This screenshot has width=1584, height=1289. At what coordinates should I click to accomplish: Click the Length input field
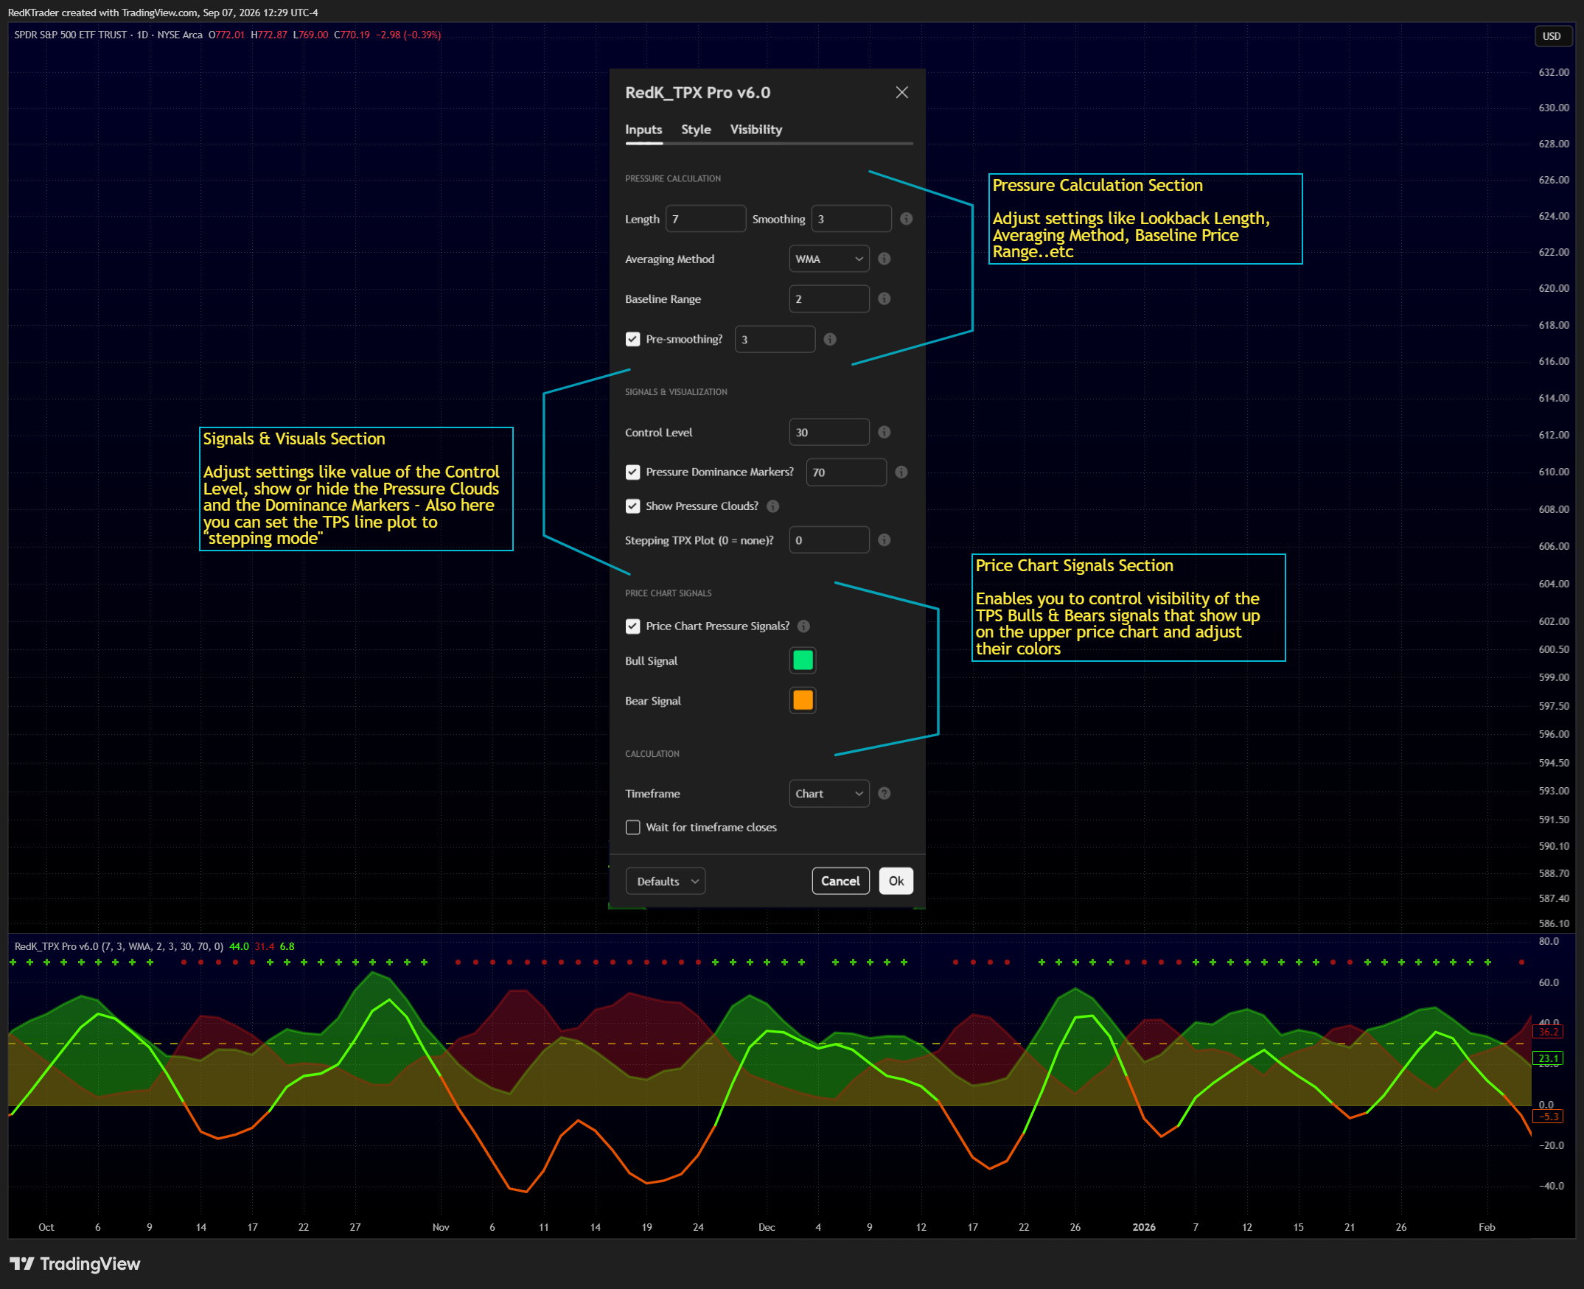pyautogui.click(x=705, y=219)
